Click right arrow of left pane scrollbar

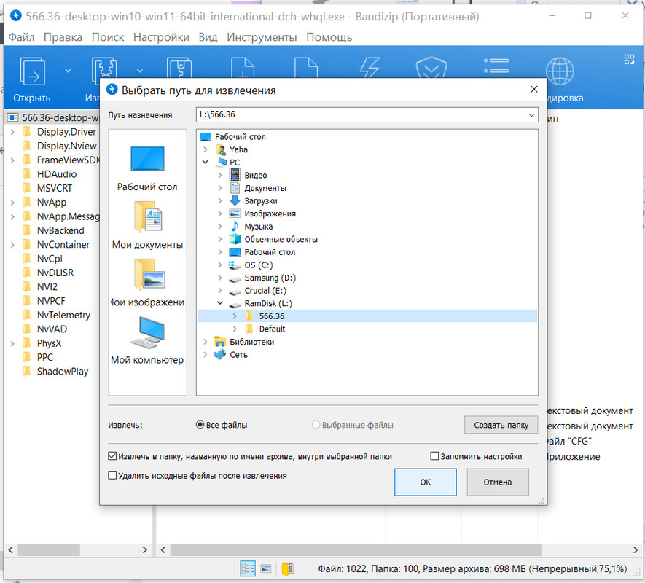pyautogui.click(x=145, y=549)
